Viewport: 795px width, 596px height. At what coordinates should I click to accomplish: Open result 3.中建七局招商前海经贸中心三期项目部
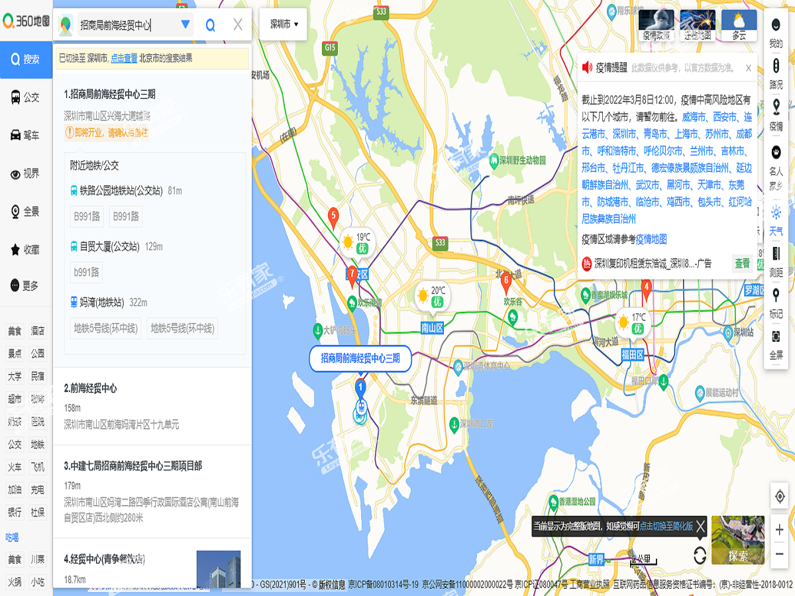click(133, 466)
